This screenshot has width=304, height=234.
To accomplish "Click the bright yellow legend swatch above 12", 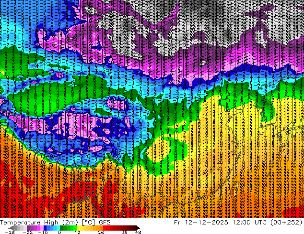I will [78, 228].
